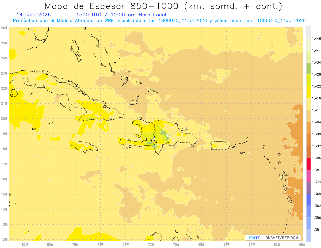Click the "18N" latitude axis label
Image resolution: width=321 pixels, height=248 pixels.
pyautogui.click(x=4, y=149)
